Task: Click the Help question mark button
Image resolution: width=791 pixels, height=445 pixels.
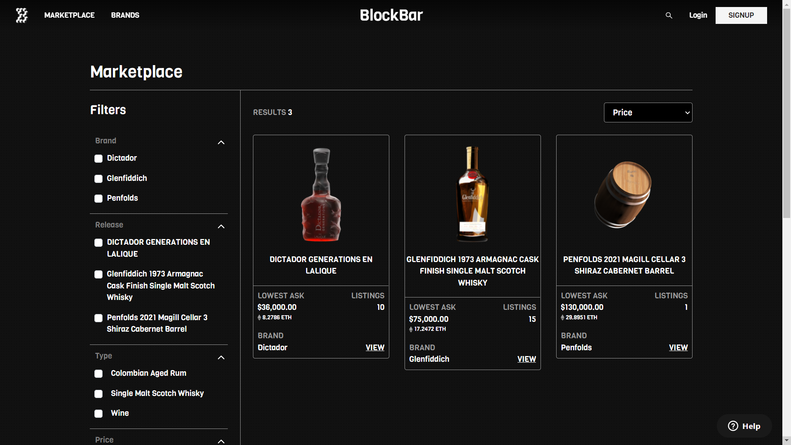Action: (x=744, y=426)
